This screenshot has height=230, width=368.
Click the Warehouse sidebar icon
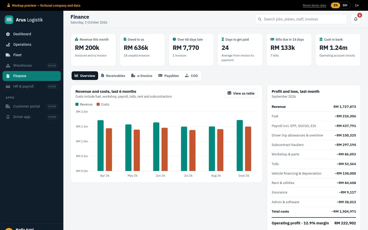(8, 65)
